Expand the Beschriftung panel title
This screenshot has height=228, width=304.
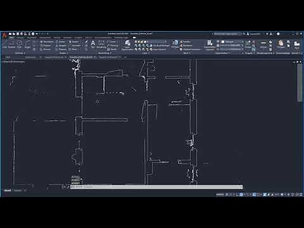[104, 53]
